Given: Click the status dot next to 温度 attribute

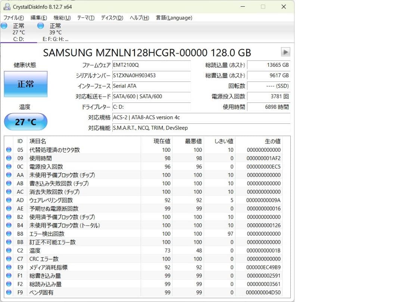Looking at the screenshot, I should [9, 251].
